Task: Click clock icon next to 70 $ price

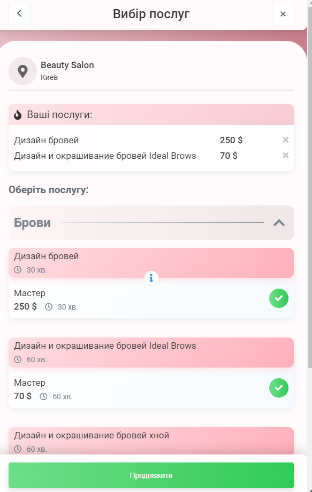Action: pos(43,396)
